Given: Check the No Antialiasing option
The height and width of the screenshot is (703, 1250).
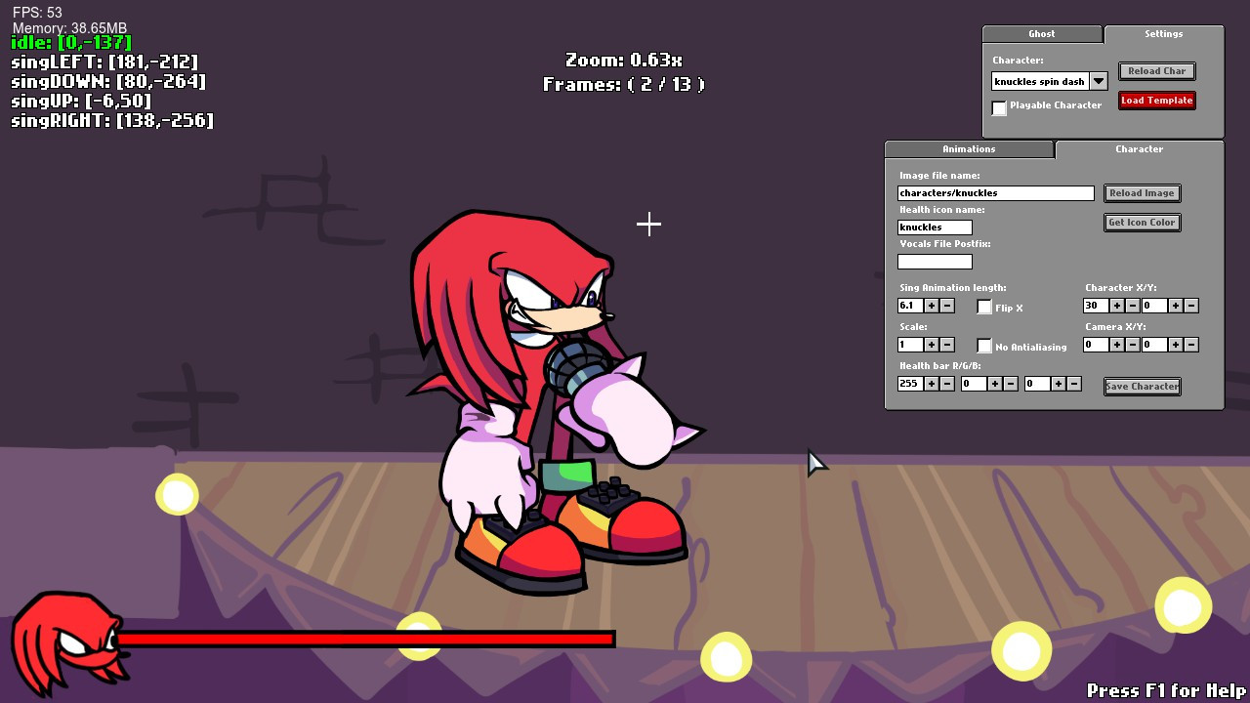Looking at the screenshot, I should [984, 346].
